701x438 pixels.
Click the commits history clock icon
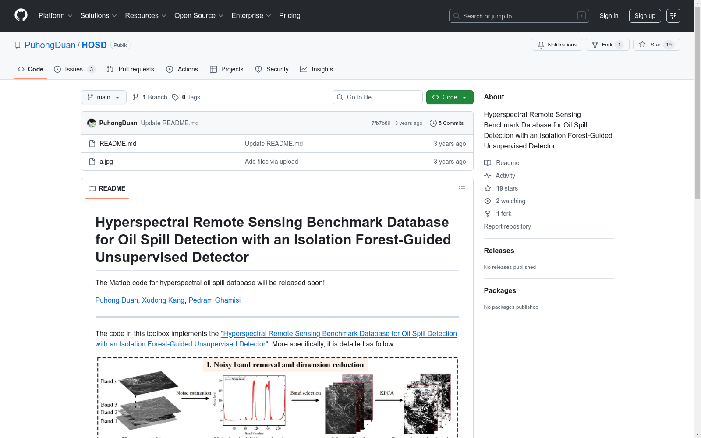433,123
